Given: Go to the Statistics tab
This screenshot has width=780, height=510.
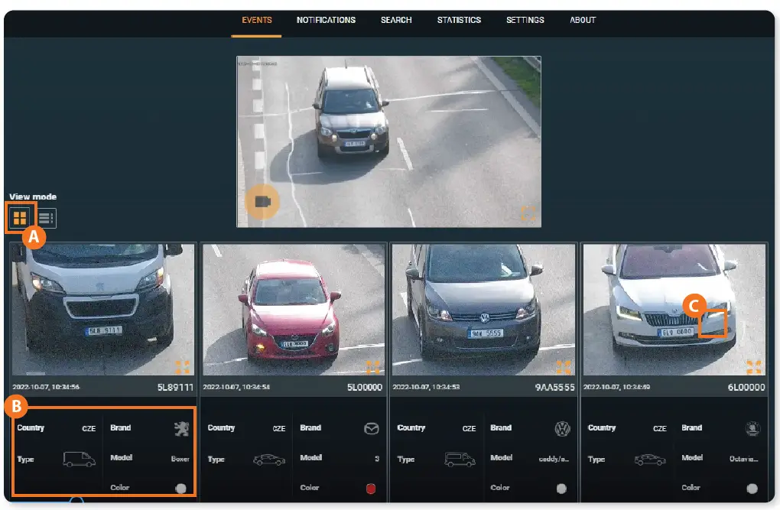Looking at the screenshot, I should [459, 20].
